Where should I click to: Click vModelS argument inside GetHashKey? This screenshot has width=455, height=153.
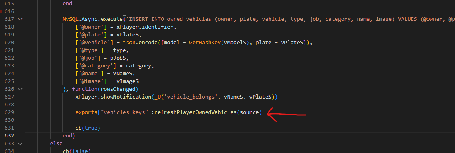click(x=235, y=43)
